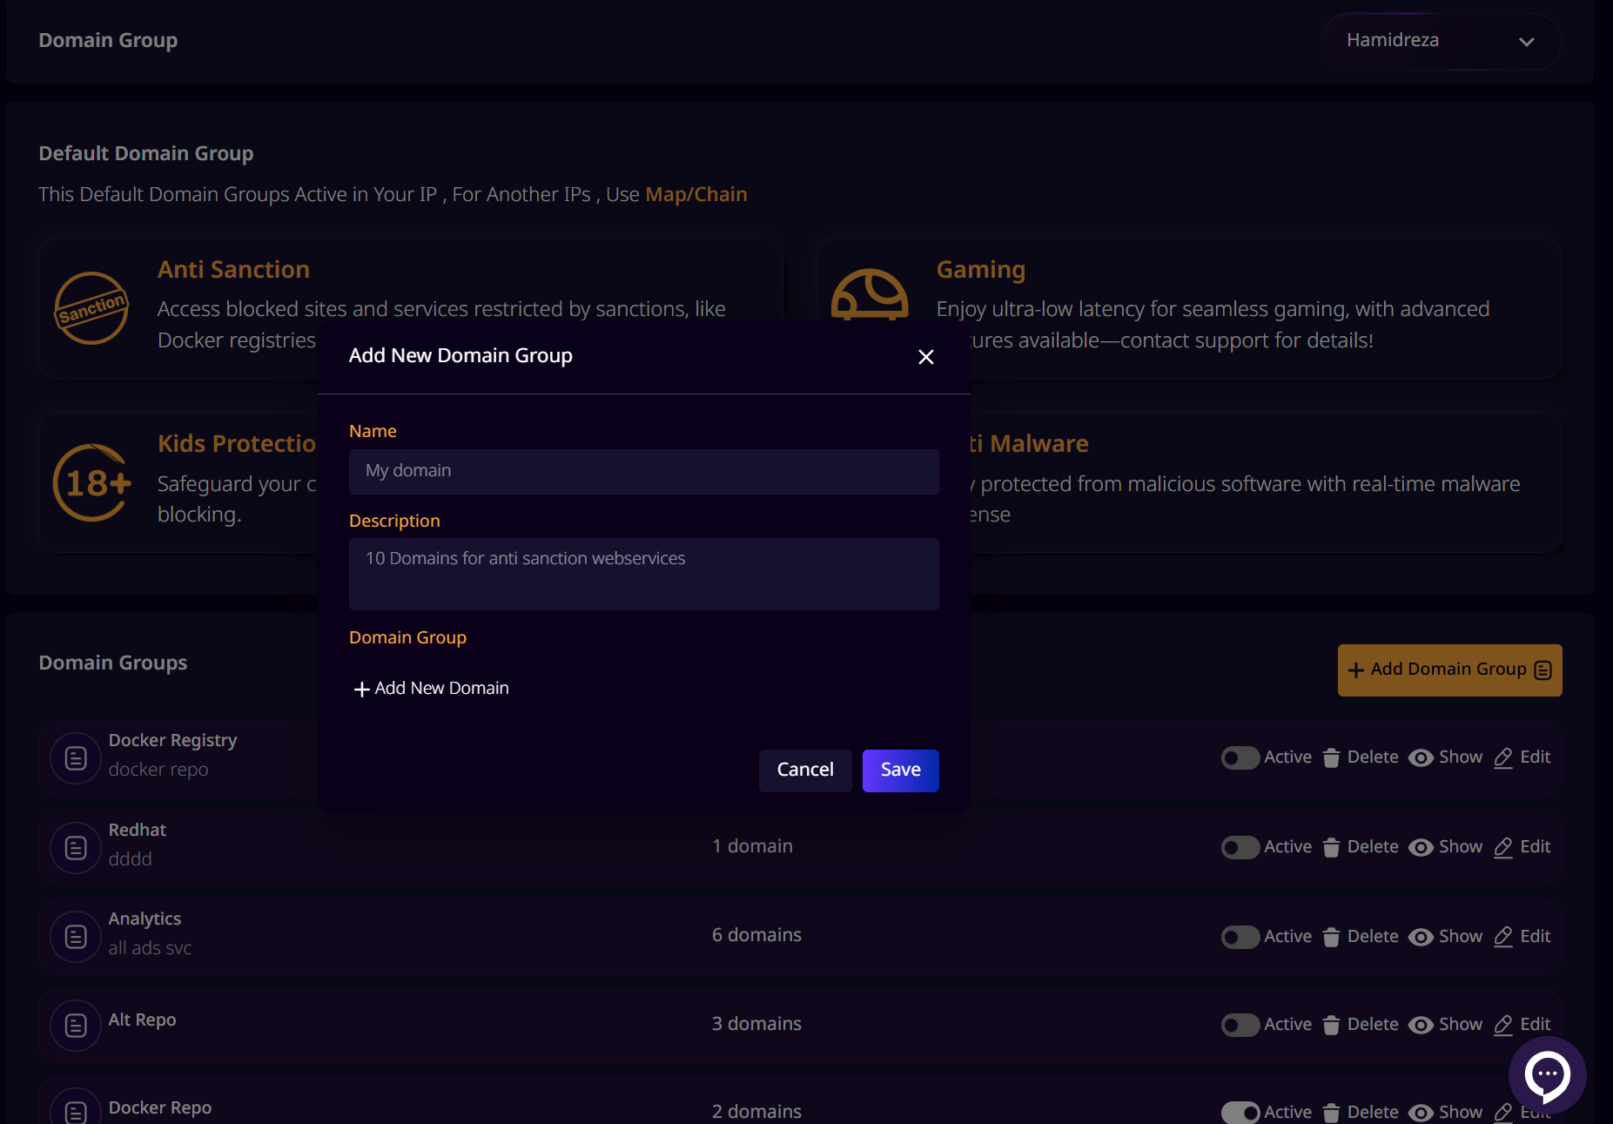
Task: Toggle Active switch for Docker Registry
Action: [1240, 757]
